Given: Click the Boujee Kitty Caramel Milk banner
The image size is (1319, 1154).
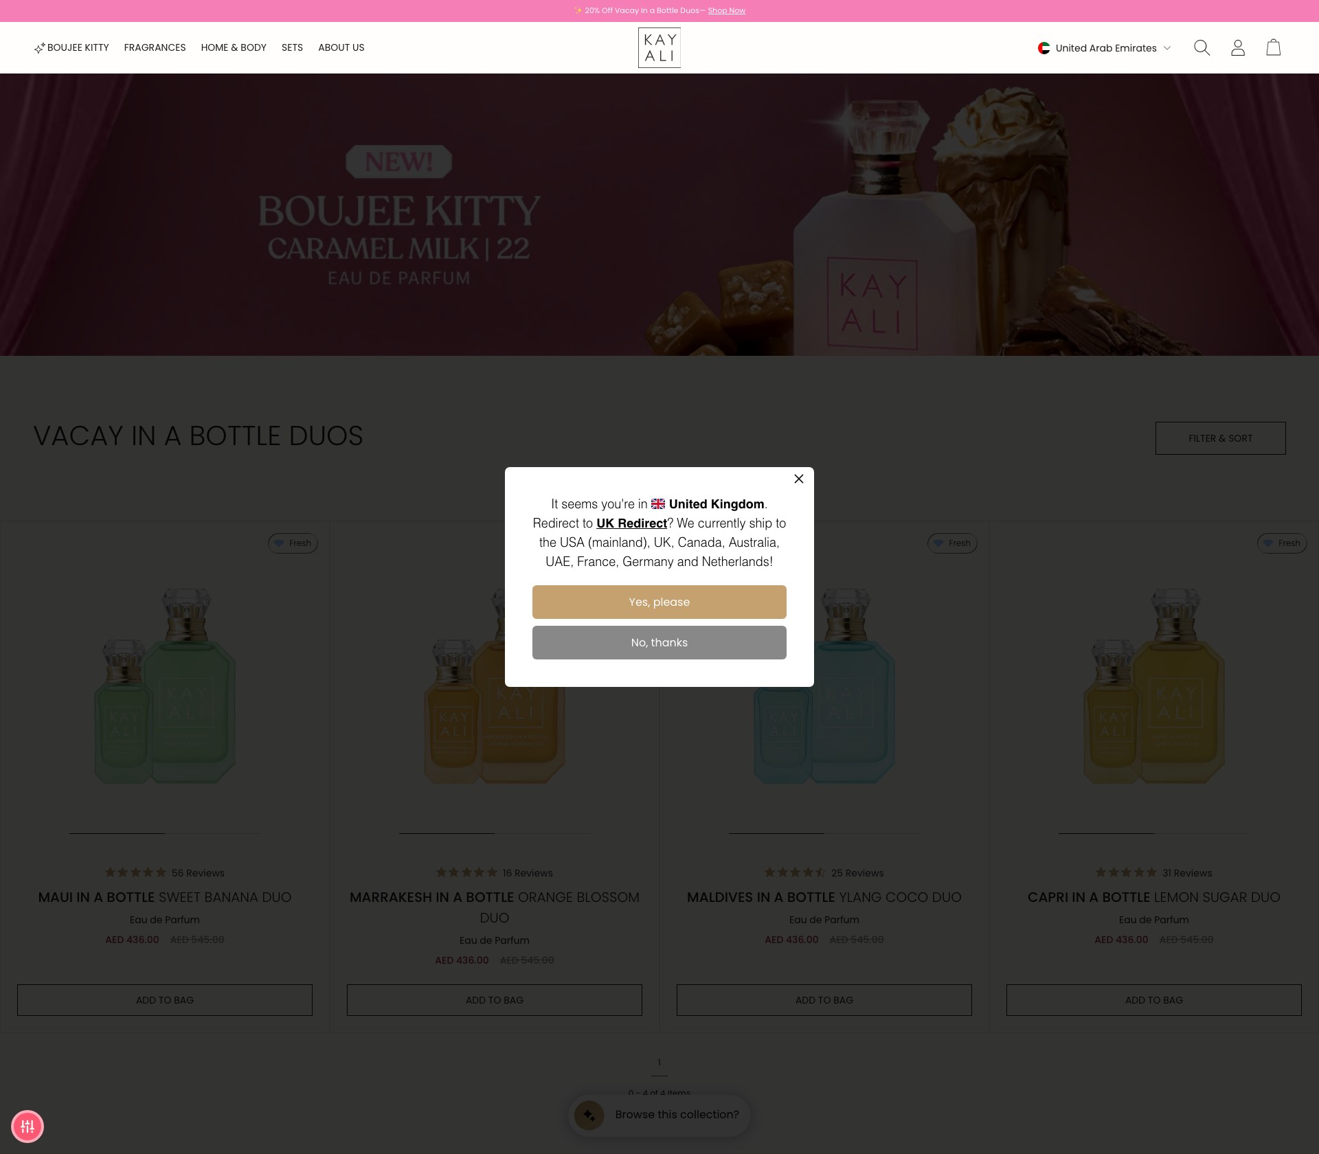Looking at the screenshot, I should point(659,214).
